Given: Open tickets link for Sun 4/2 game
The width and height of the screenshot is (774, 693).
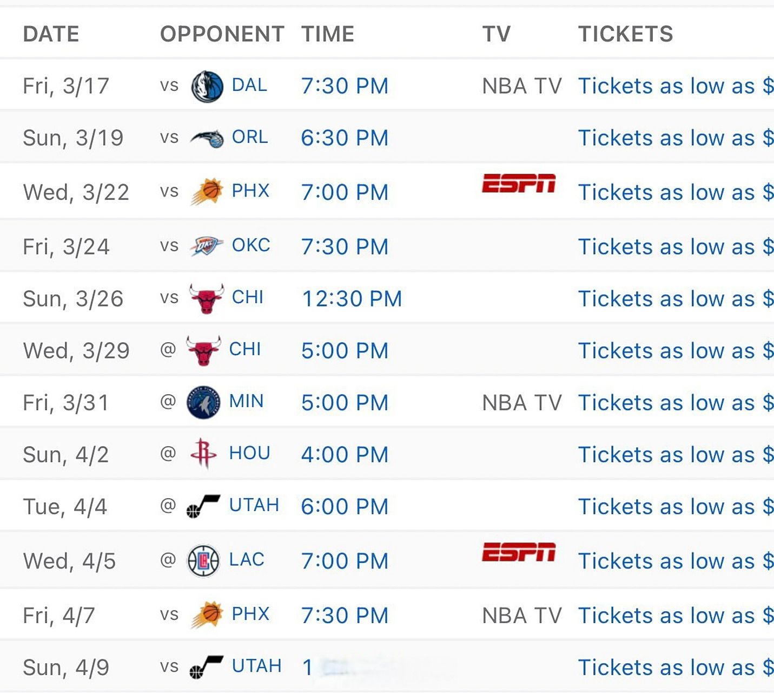Looking at the screenshot, I should (676, 455).
